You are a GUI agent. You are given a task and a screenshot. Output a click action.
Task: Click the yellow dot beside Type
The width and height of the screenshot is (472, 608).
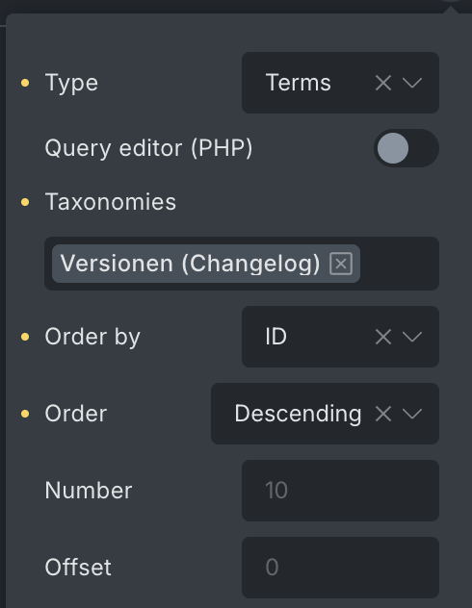[x=25, y=83]
